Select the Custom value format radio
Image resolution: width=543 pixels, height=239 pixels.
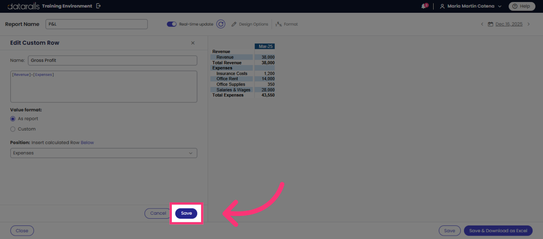click(x=13, y=129)
